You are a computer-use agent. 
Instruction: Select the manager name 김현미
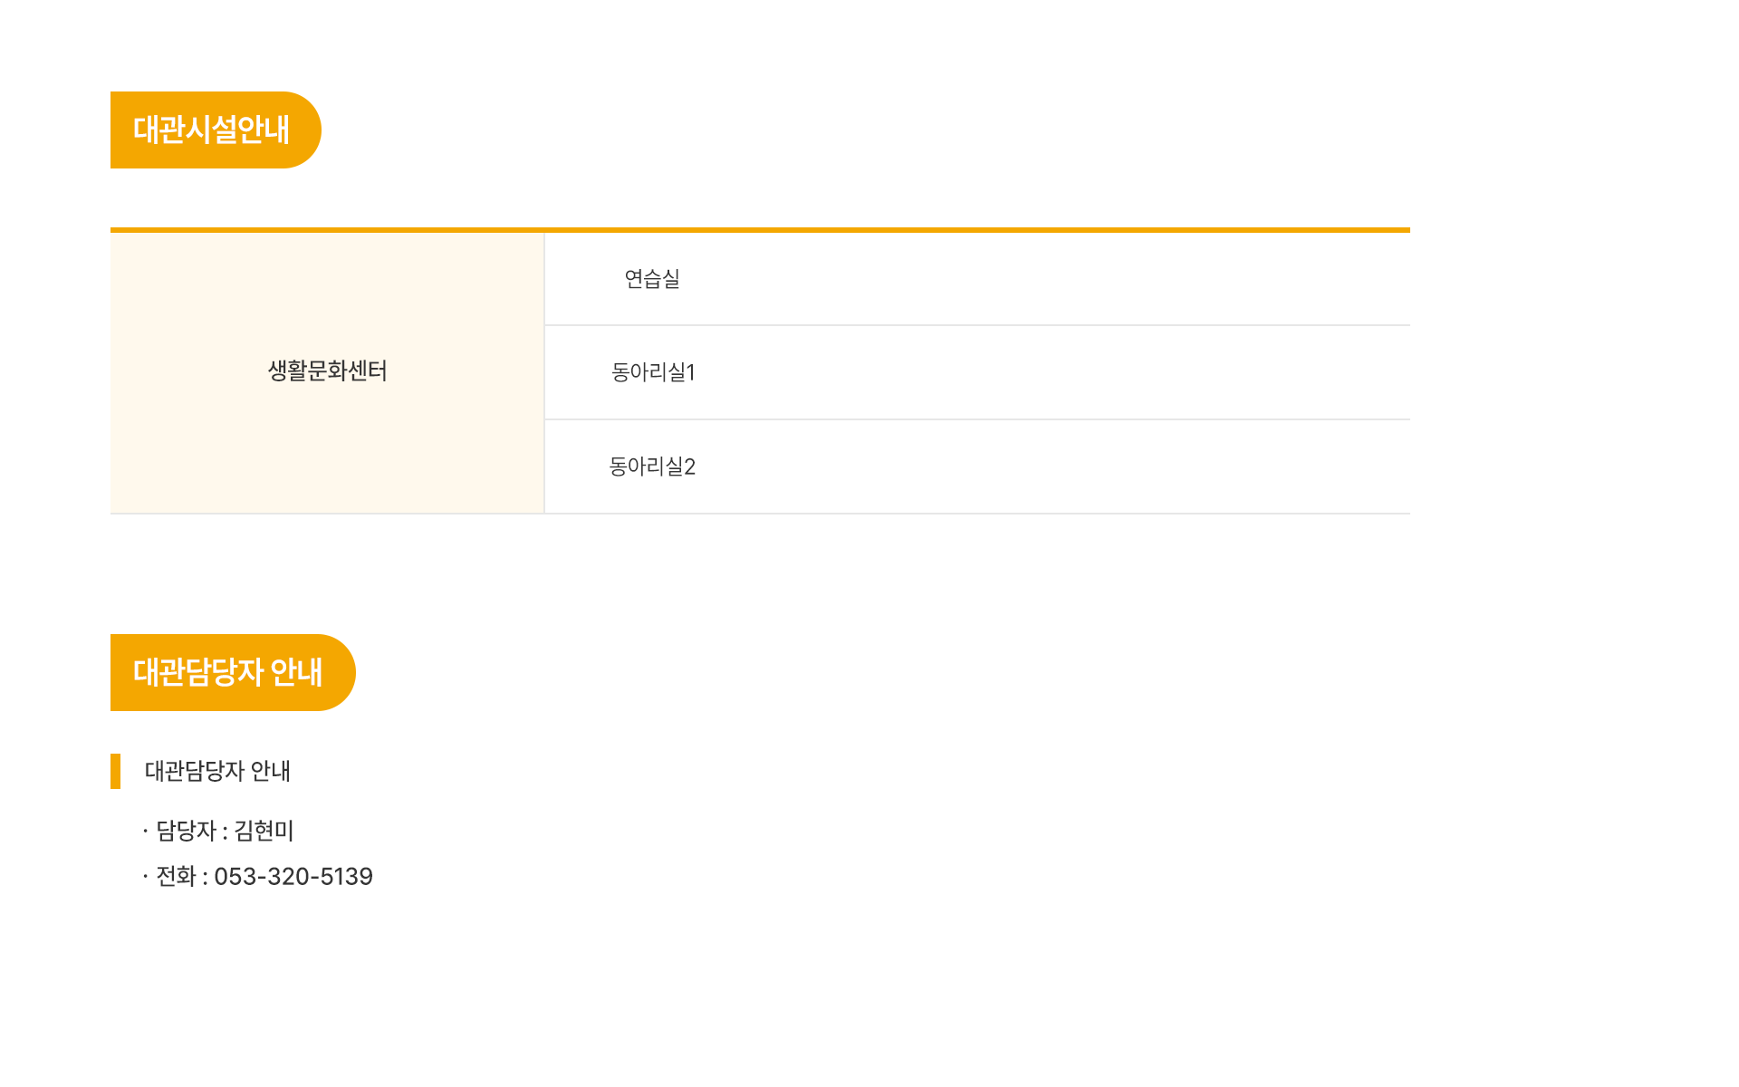(x=264, y=831)
